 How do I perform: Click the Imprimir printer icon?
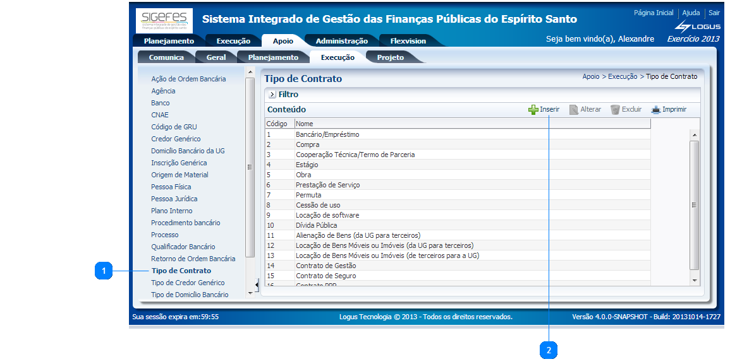pos(656,110)
